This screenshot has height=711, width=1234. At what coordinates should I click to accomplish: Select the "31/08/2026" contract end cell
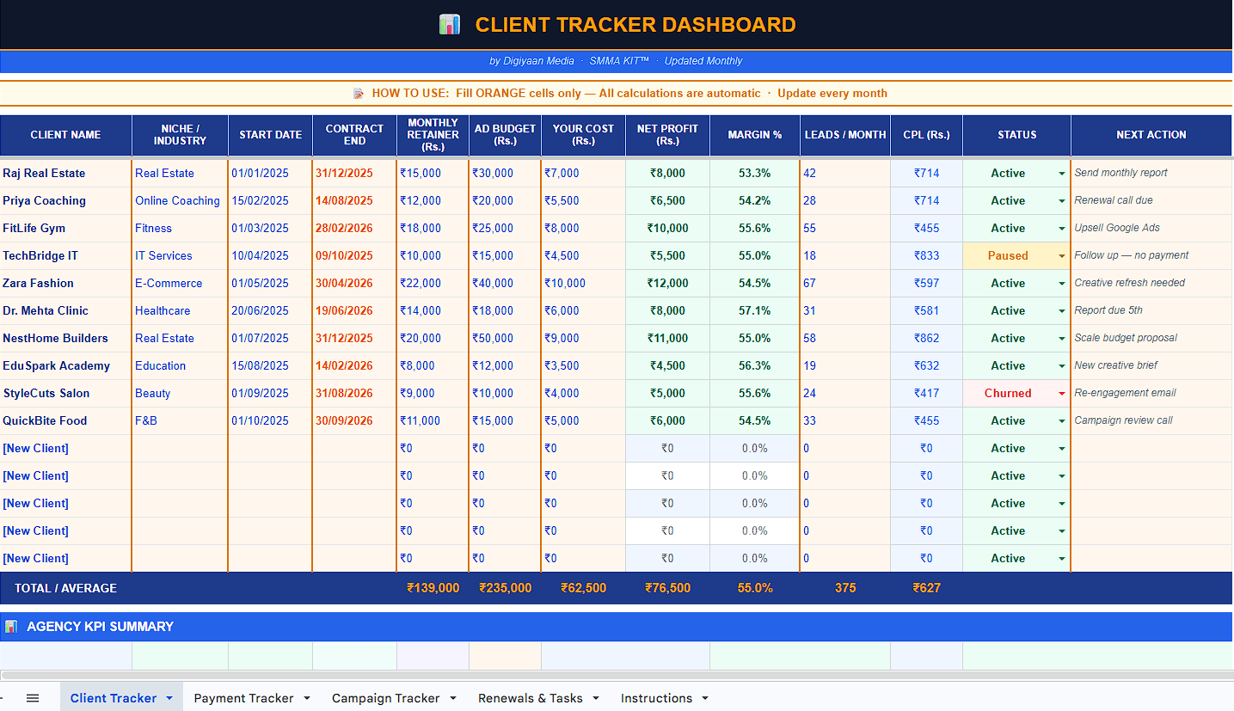354,393
